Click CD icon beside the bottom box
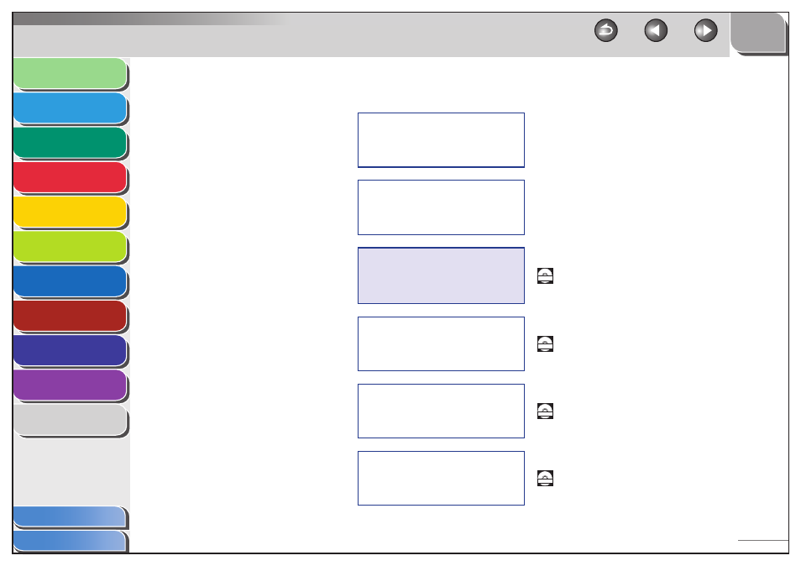Image resolution: width=801 pixels, height=566 pixels. (x=545, y=478)
